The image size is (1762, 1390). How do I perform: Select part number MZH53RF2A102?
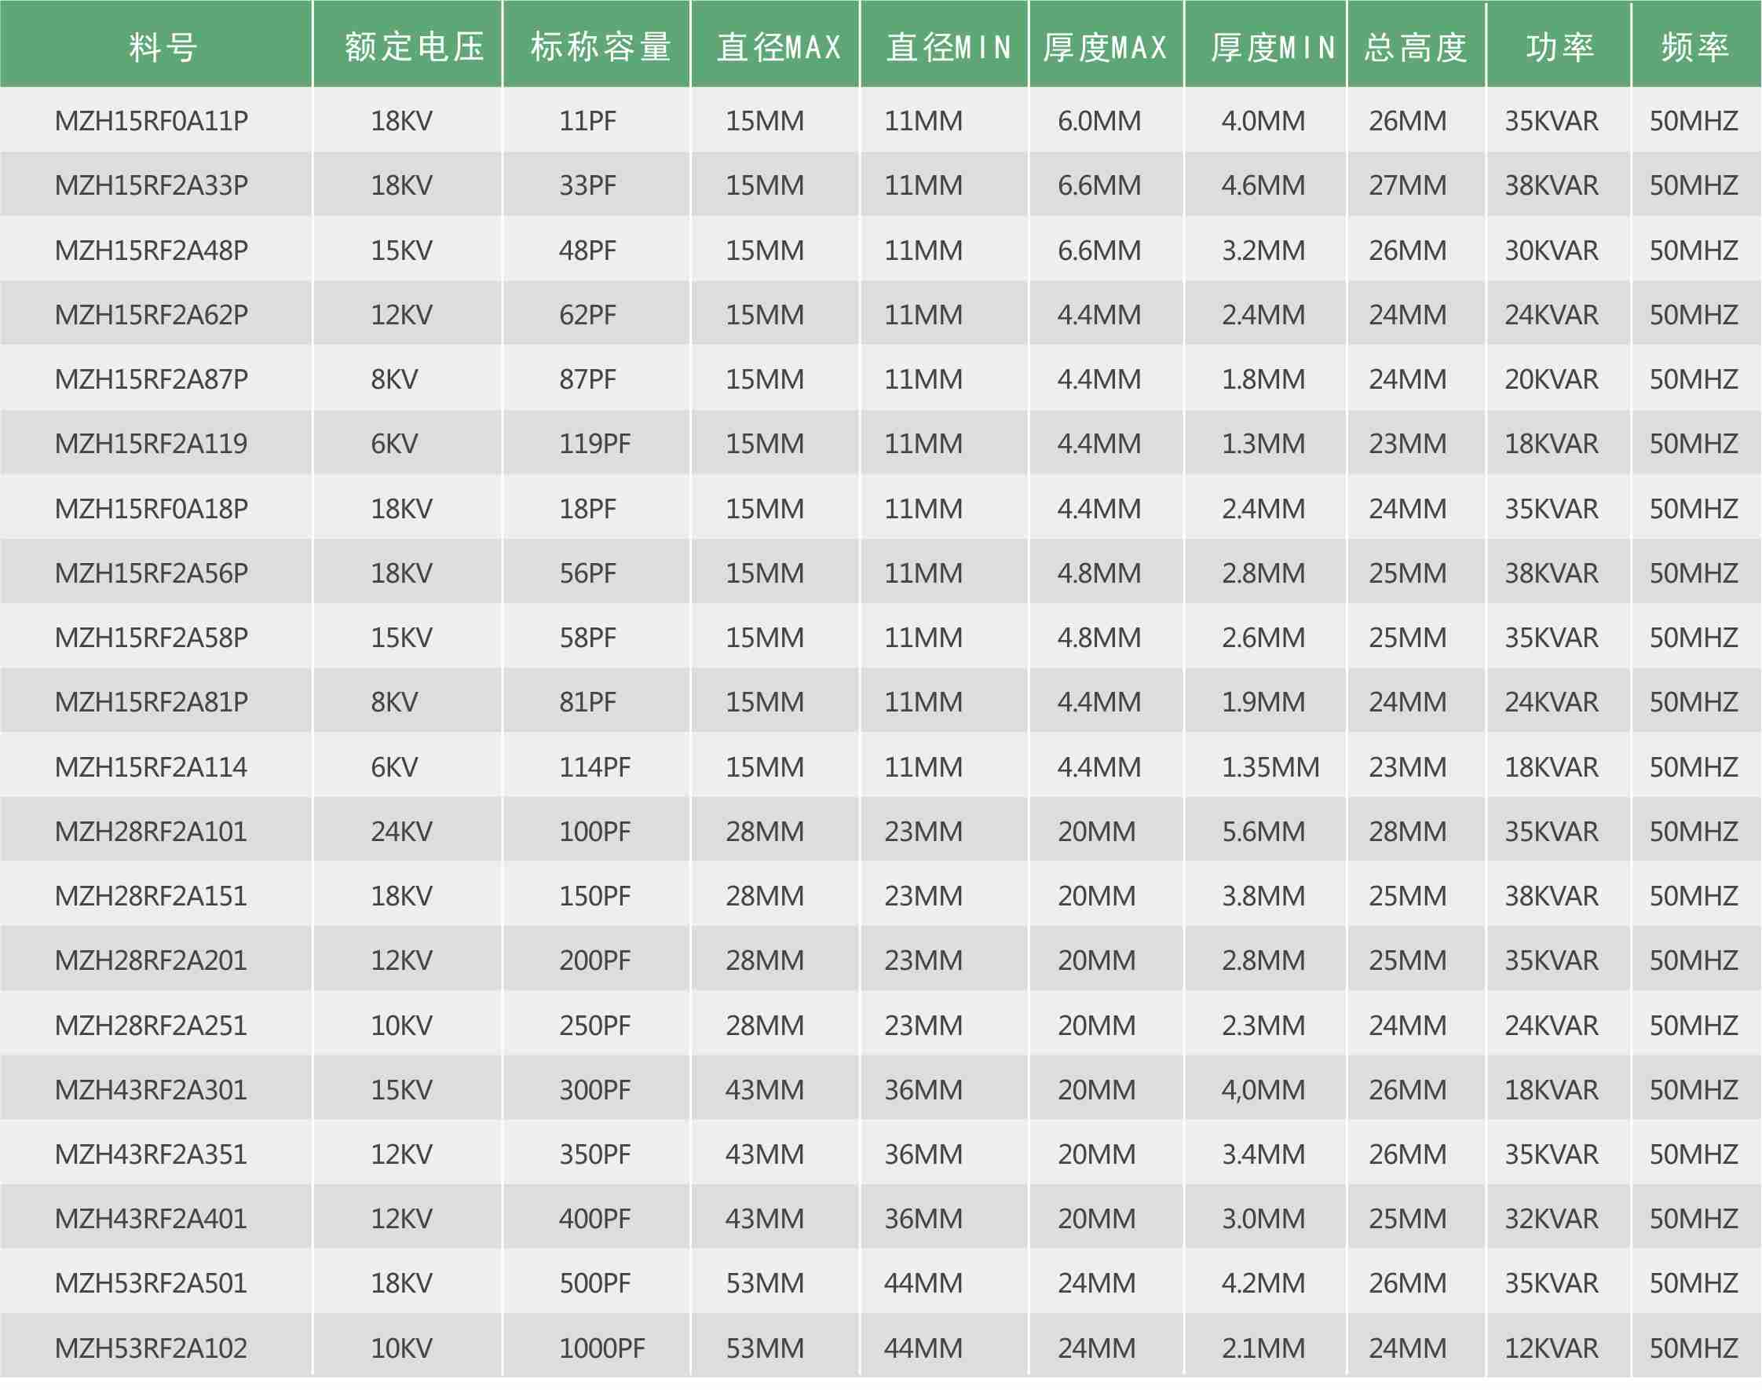pyautogui.click(x=152, y=1347)
